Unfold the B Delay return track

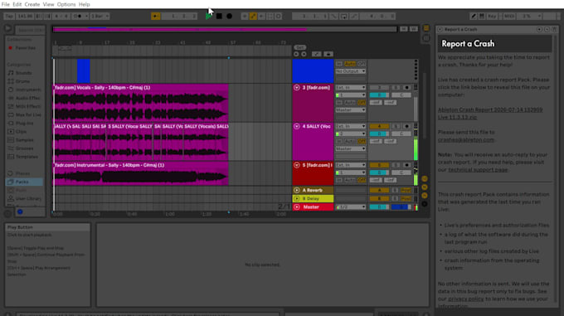tap(297, 198)
